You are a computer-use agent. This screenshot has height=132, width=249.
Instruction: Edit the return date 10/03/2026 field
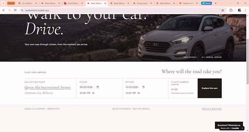(132, 87)
